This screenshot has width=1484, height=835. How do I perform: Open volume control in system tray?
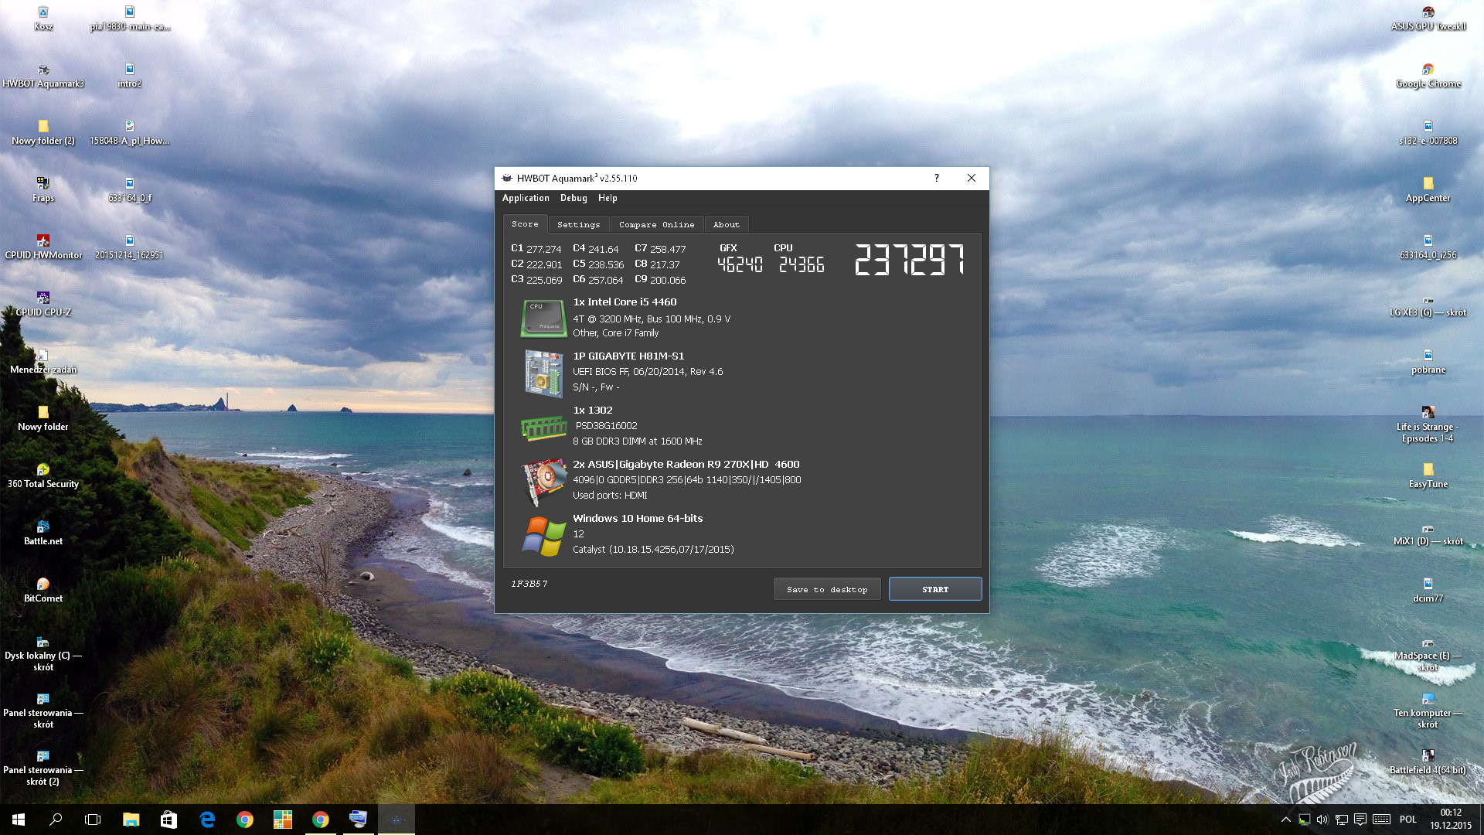[1322, 820]
